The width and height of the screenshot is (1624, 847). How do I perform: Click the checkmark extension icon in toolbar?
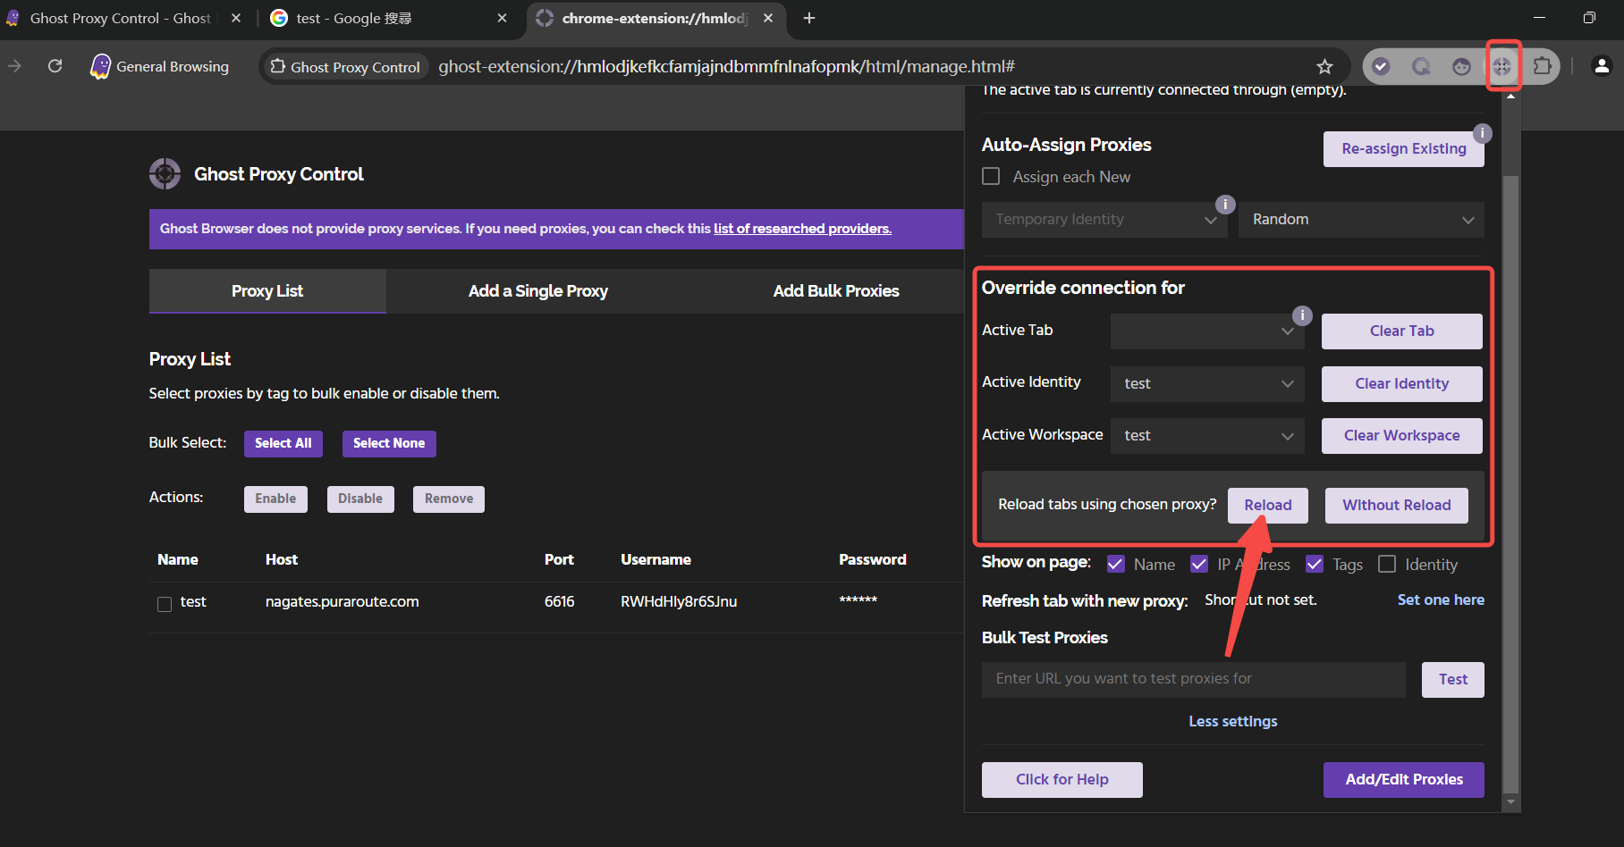click(x=1381, y=66)
